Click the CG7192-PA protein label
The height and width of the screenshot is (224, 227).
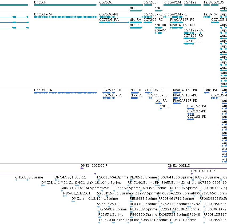coord(197,106)
